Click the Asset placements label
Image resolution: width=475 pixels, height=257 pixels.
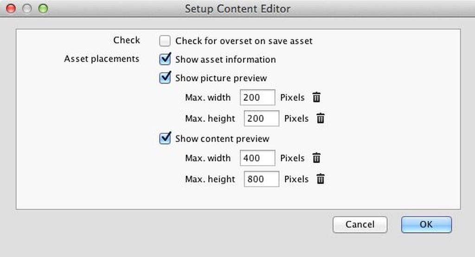click(102, 59)
